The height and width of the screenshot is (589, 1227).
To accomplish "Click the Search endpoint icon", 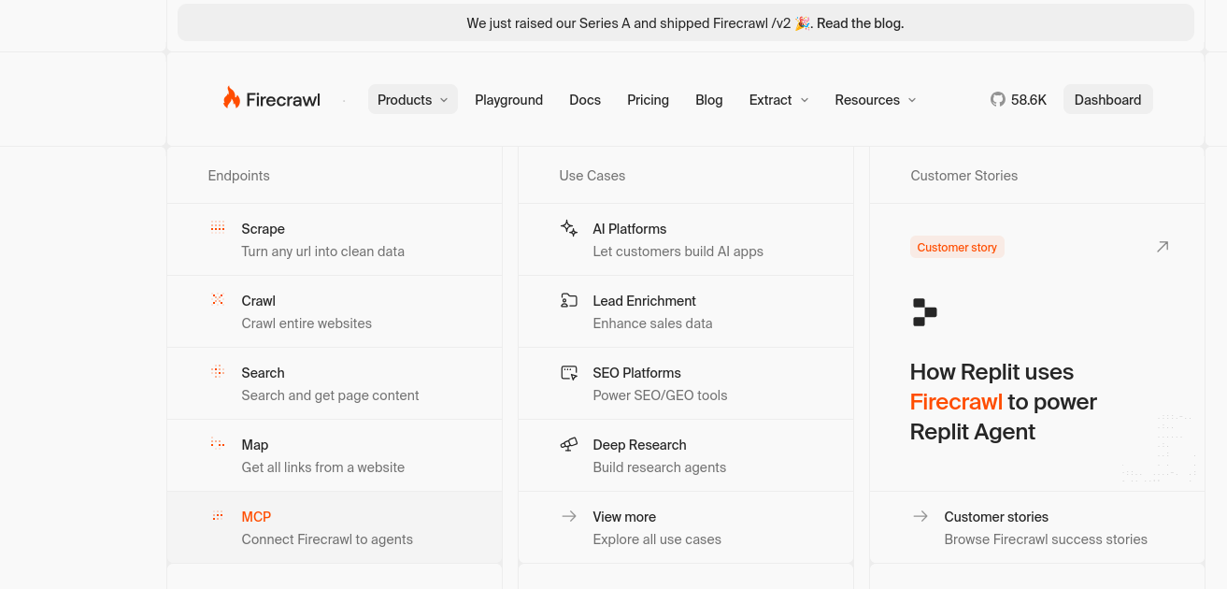I will [218, 371].
